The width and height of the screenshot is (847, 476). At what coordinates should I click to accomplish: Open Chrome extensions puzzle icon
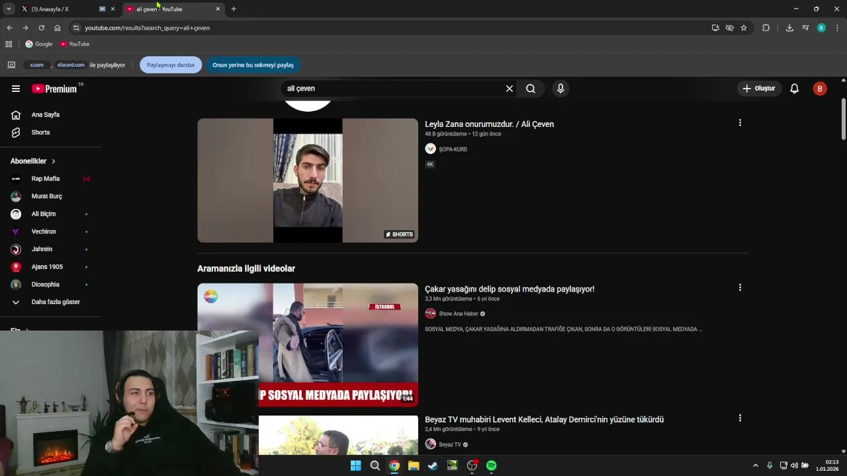(x=766, y=28)
